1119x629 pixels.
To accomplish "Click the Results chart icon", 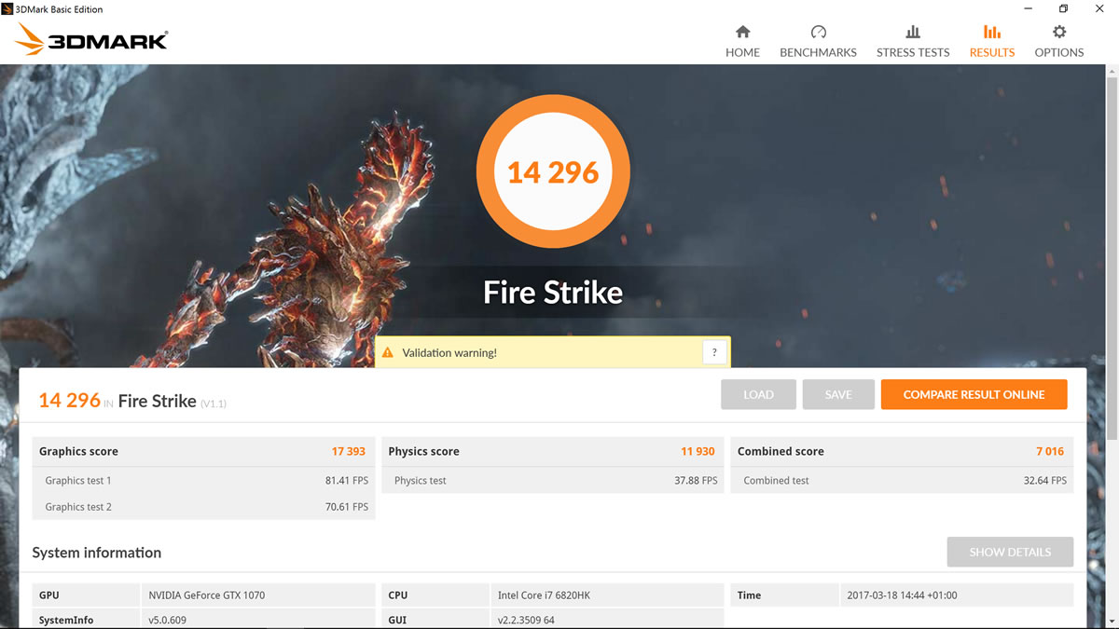I will pyautogui.click(x=991, y=32).
